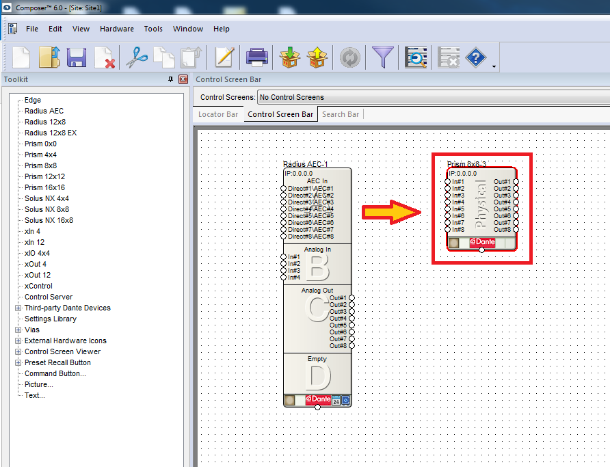
Task: Save the site with the floppy disk icon
Action: point(77,57)
